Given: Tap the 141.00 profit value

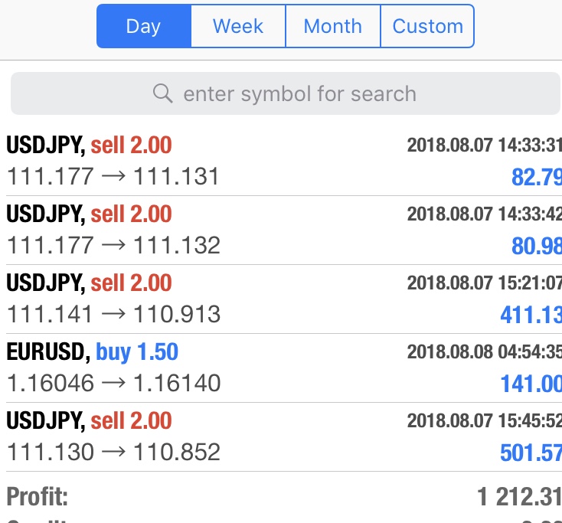Looking at the screenshot, I should coord(531,384).
